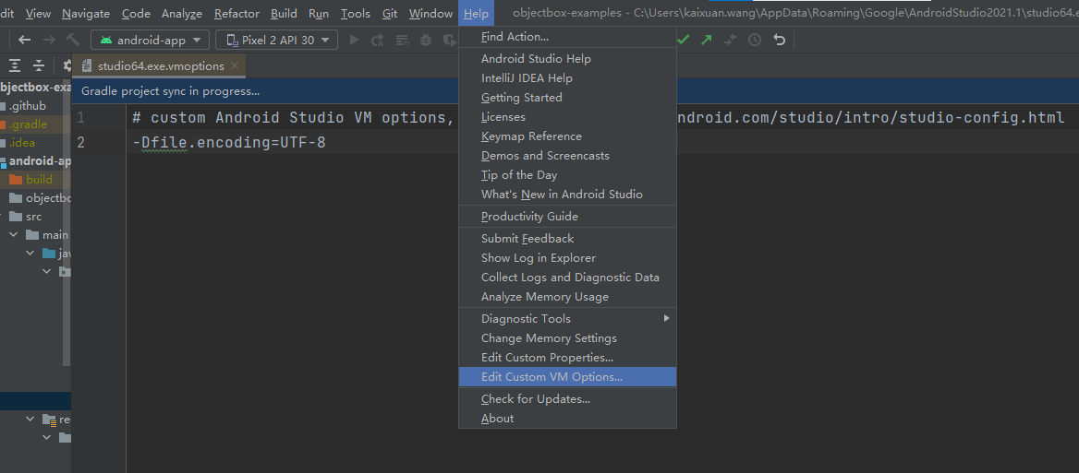Image resolution: width=1079 pixels, height=473 pixels.
Task: Click Edit Custom VM Options...
Action: click(568, 376)
